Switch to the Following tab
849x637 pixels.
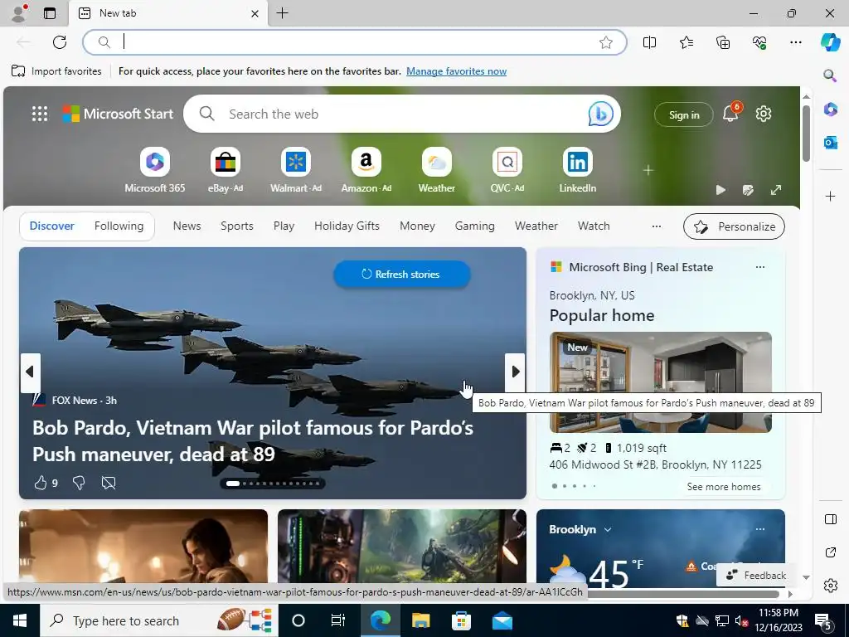119,226
